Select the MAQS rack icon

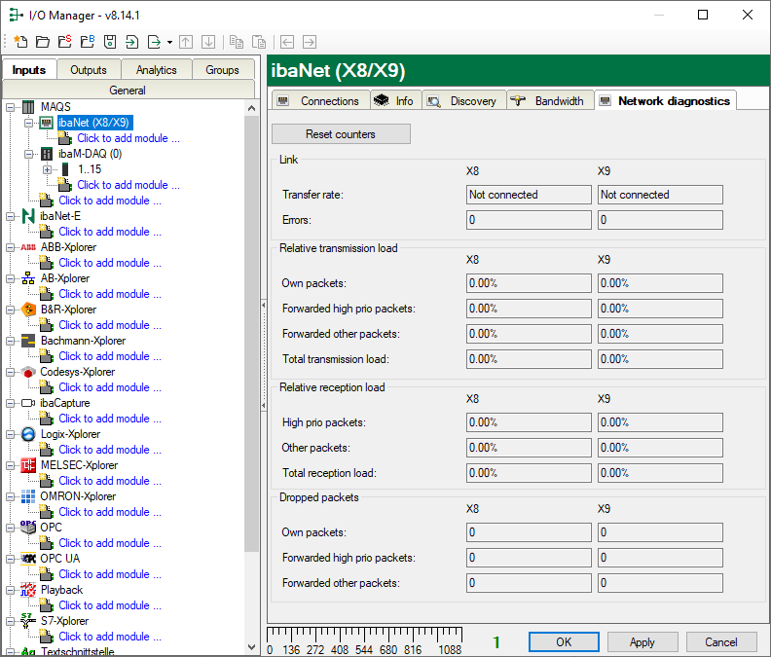tap(28, 107)
